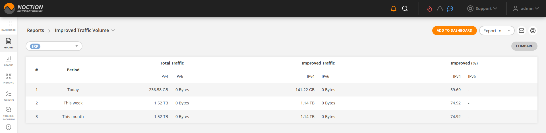Click the lifebuoy help icon beside envelope
This screenshot has height=133, width=546.
533,31
